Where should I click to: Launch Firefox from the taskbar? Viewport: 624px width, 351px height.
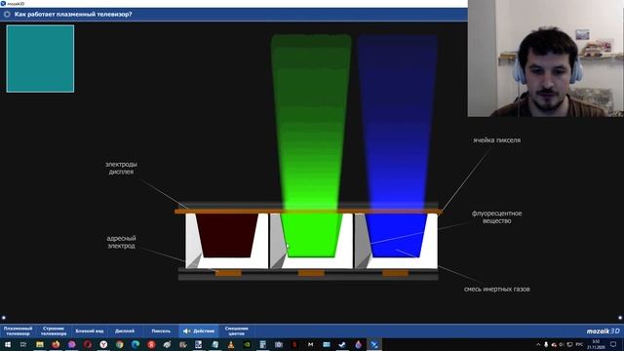[x=56, y=344]
